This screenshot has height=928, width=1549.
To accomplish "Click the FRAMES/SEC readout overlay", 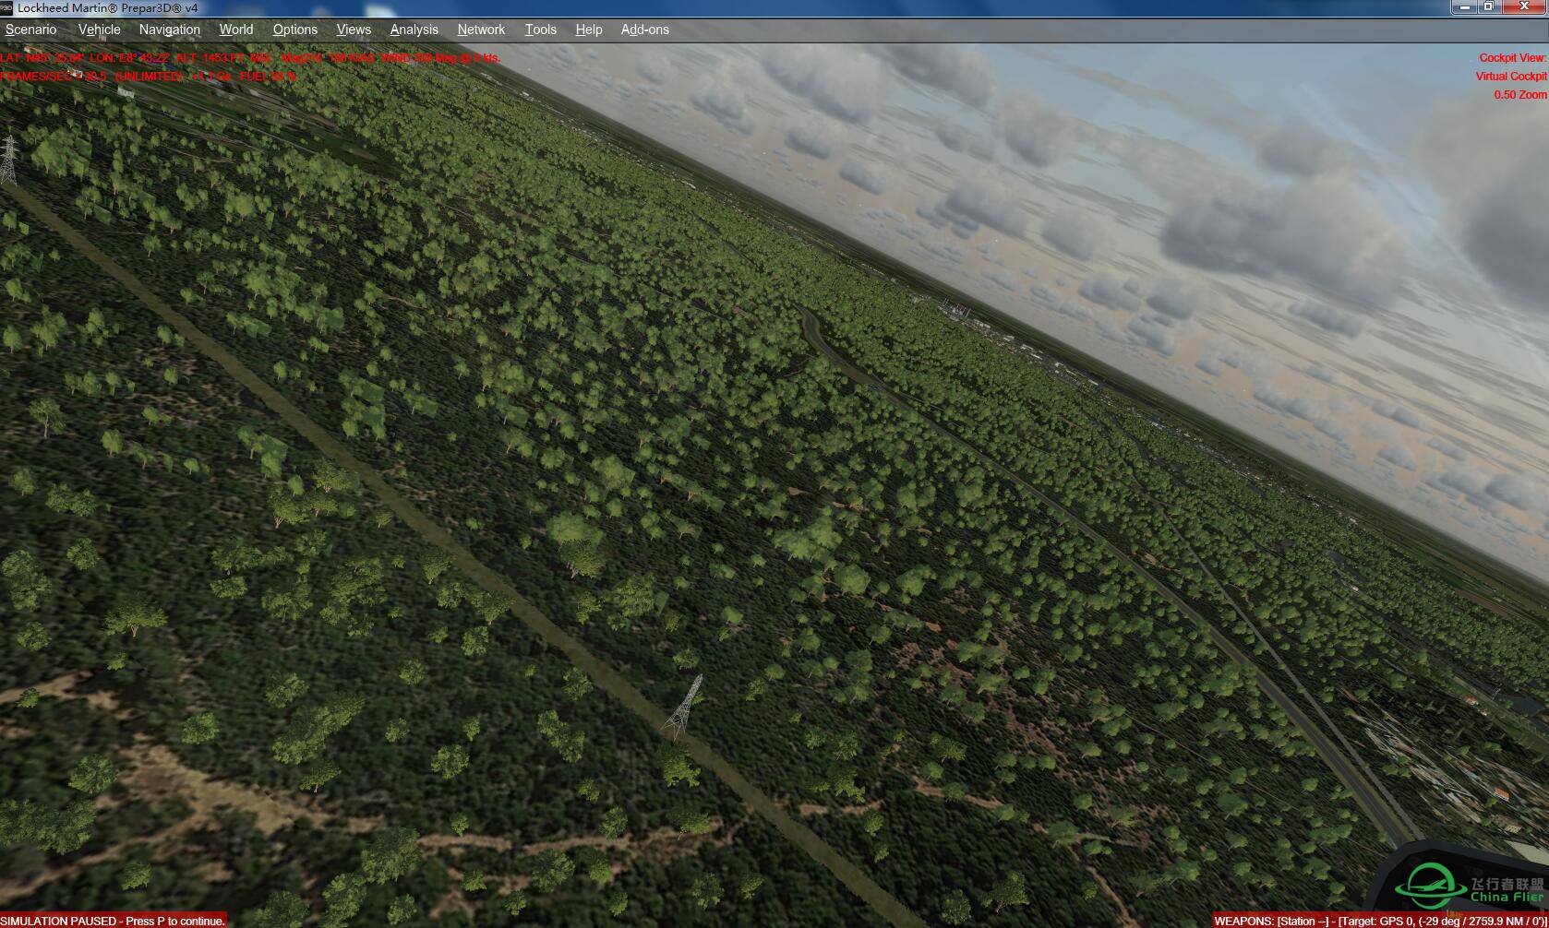I will pyautogui.click(x=148, y=77).
